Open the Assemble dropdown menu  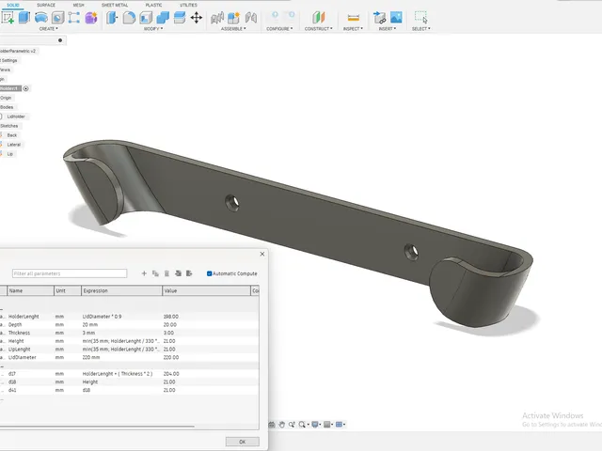tap(233, 29)
